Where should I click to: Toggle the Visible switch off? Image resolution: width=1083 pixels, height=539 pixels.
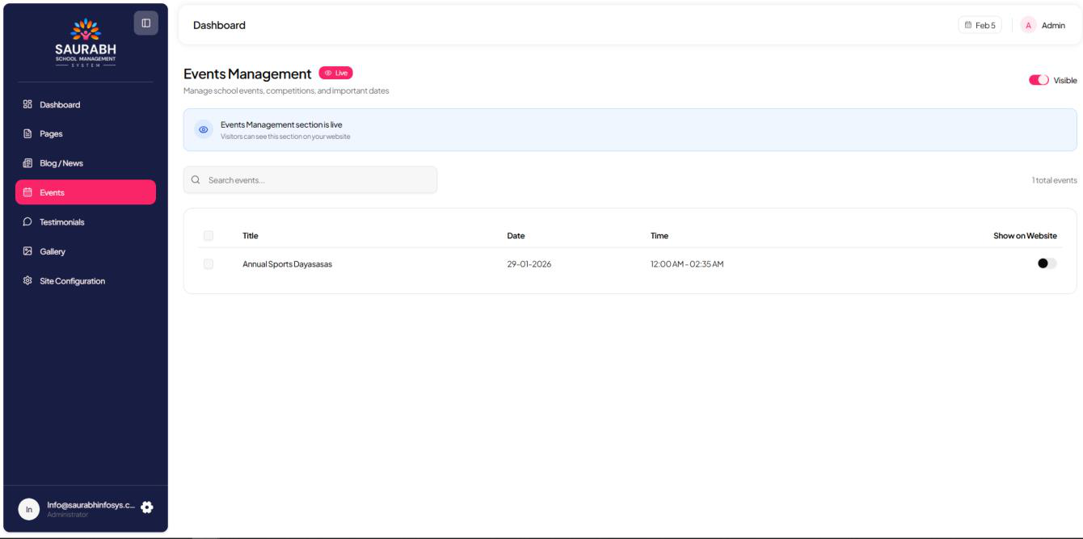point(1039,80)
